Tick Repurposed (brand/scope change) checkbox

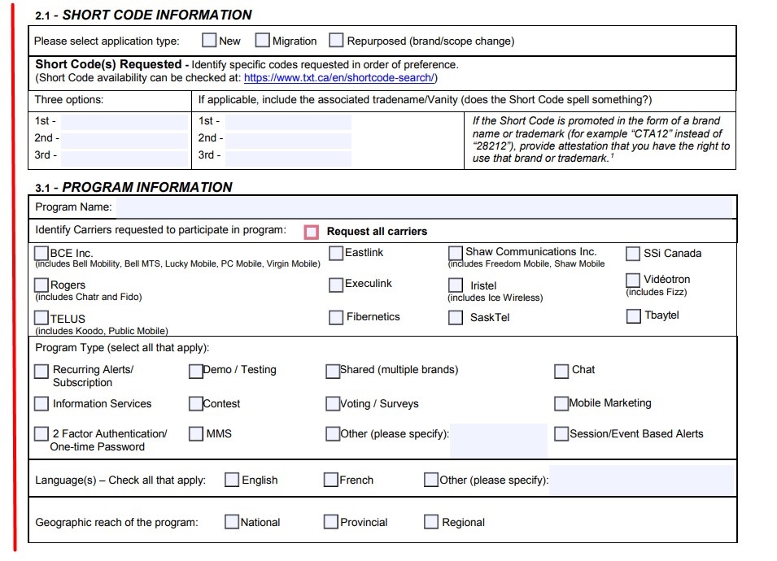point(336,40)
